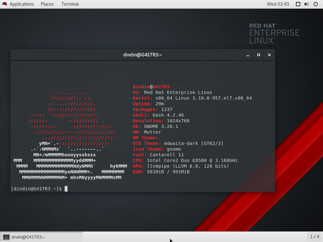The image size is (323, 242).
Task: Open the workspace switcher 1 / 4
Action: (314, 237)
